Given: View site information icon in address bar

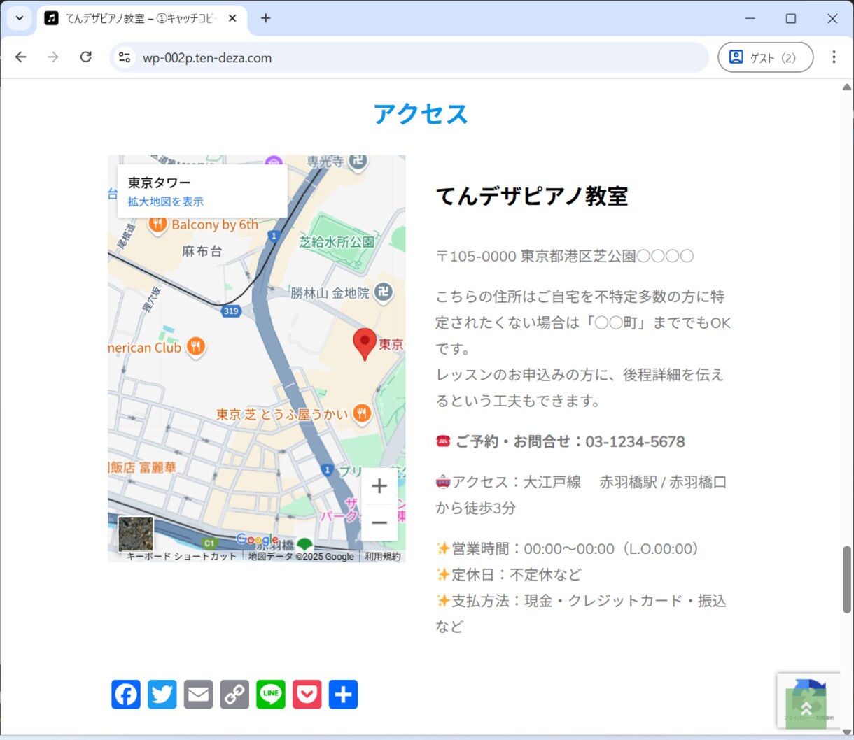Looking at the screenshot, I should [125, 57].
